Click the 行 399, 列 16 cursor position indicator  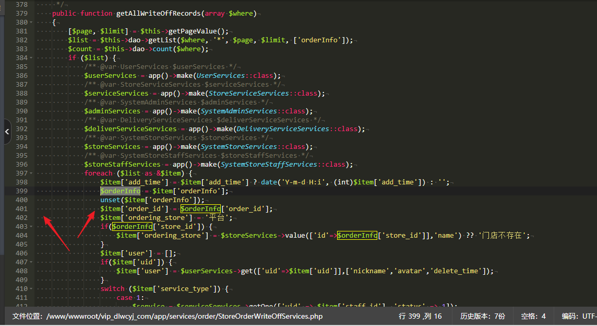(420, 316)
